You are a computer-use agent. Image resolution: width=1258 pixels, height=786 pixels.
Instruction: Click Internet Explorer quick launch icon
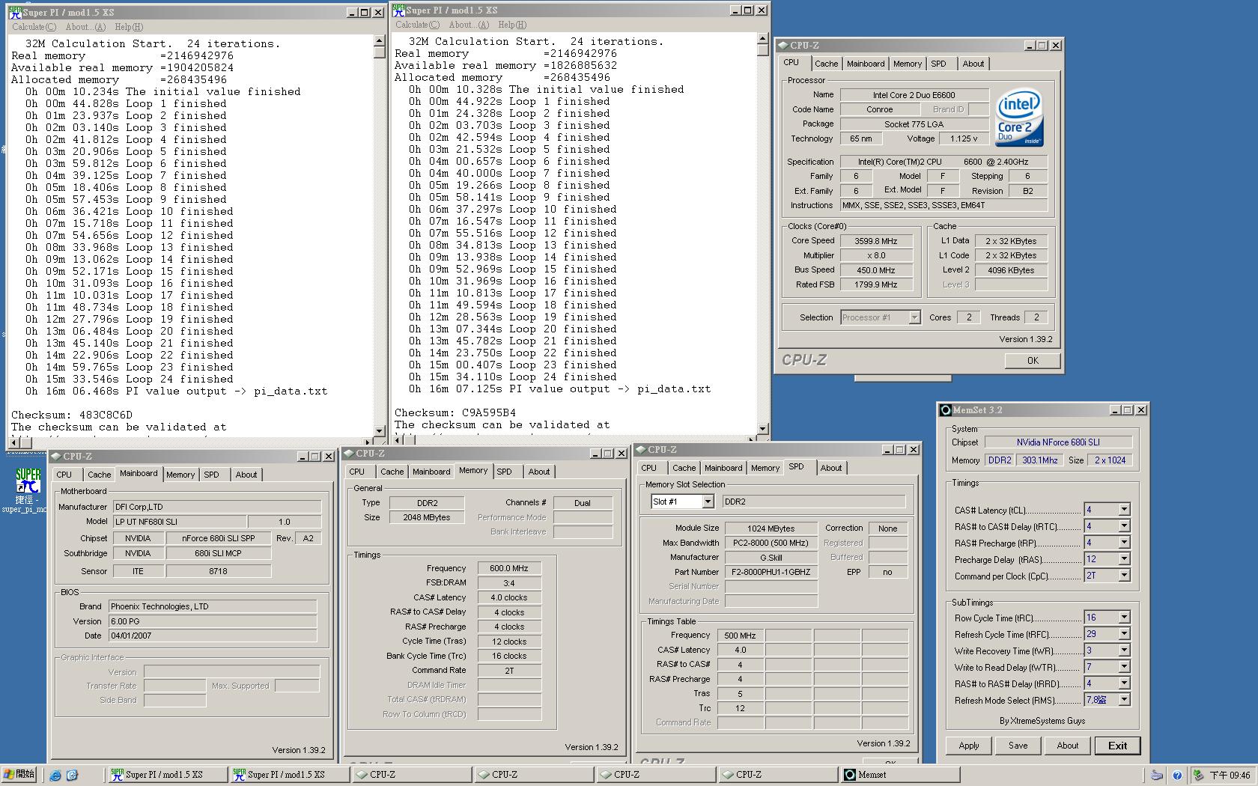coord(55,775)
